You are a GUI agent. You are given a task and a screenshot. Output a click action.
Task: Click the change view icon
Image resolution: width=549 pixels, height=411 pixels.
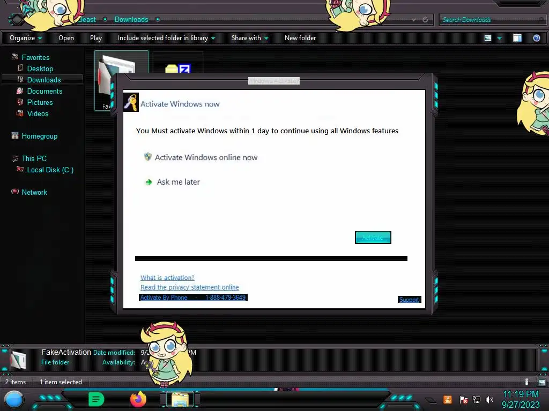tap(488, 38)
